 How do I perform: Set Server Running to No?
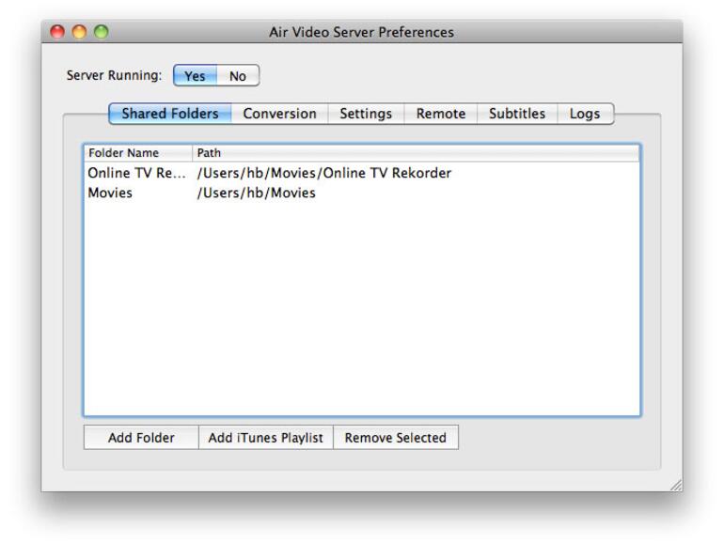238,76
